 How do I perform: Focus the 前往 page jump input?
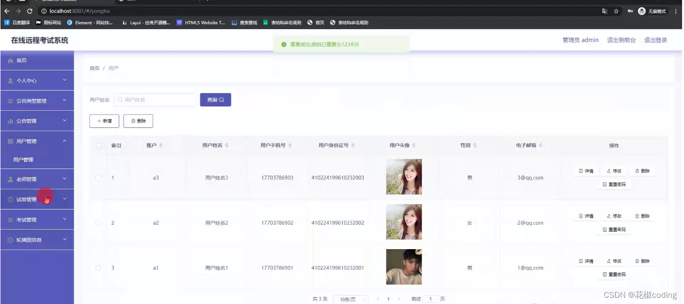pos(431,299)
